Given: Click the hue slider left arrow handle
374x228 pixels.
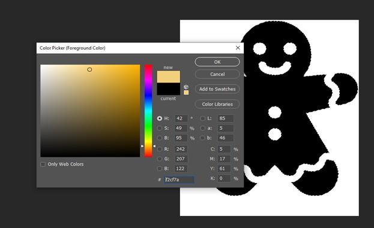Looking at the screenshot, I should coord(142,146).
